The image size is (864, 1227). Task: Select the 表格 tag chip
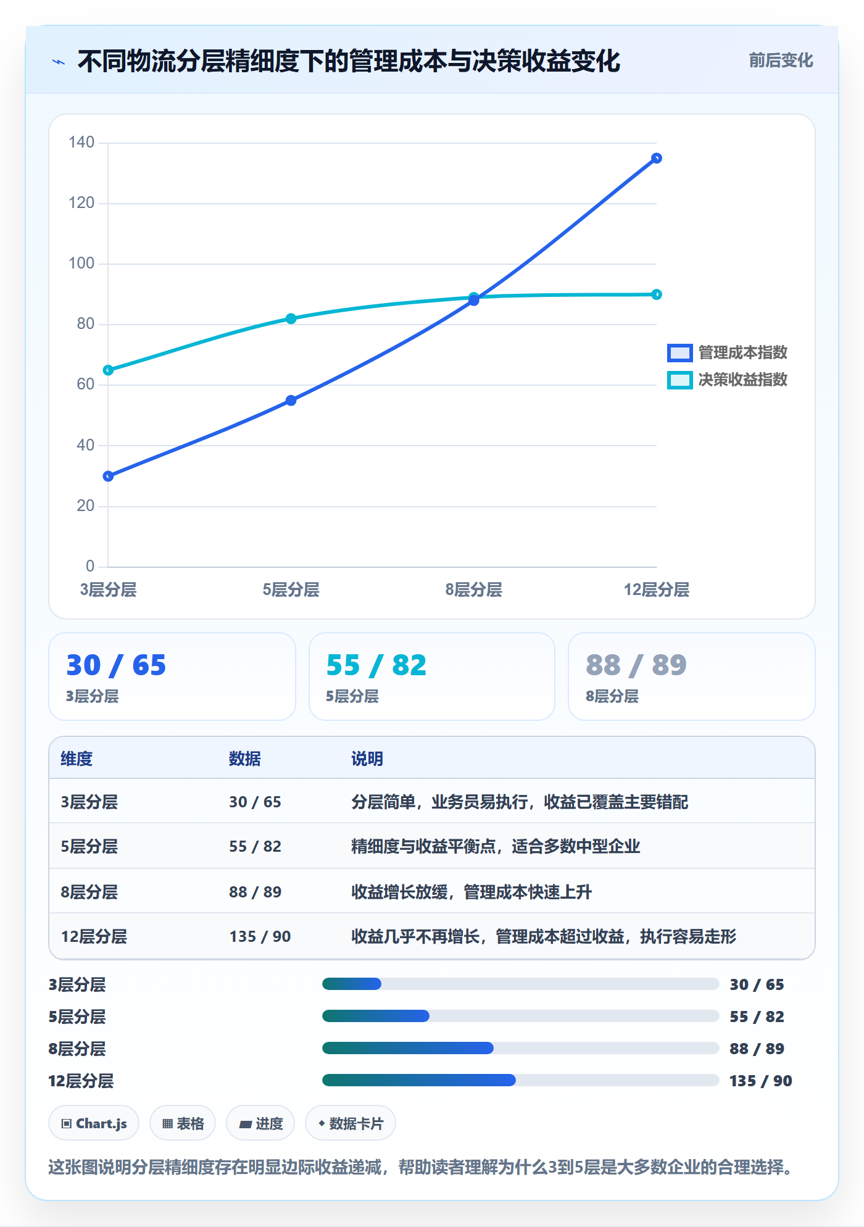[183, 1123]
